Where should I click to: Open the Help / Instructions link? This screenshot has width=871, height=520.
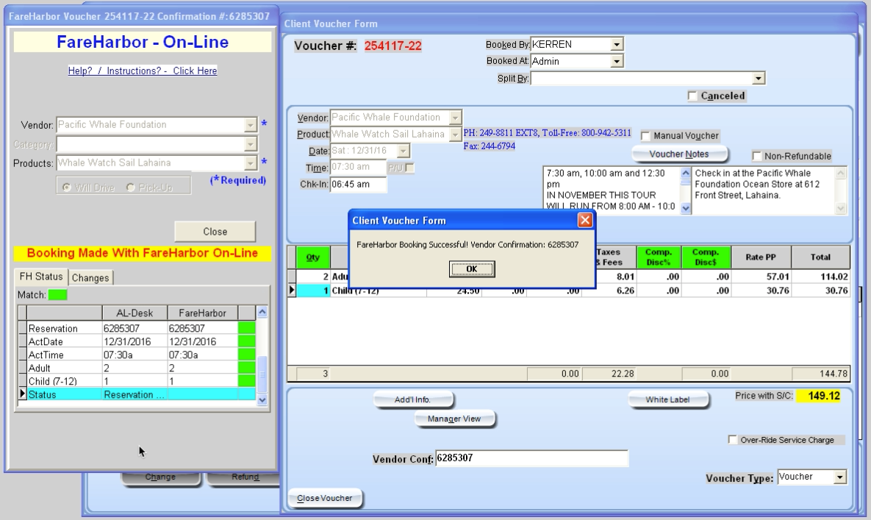(142, 71)
